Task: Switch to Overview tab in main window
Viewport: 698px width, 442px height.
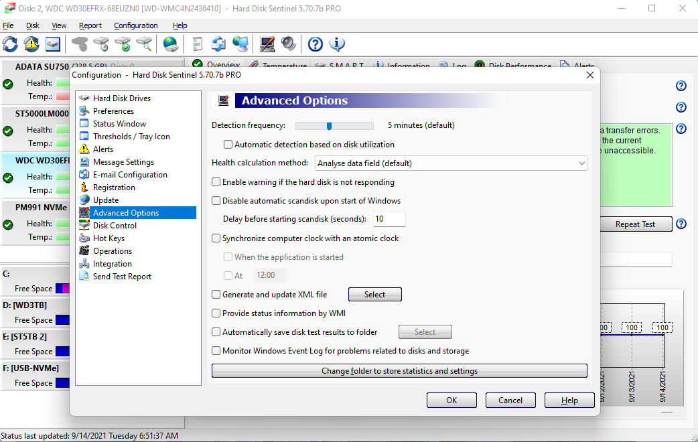Action: point(216,64)
